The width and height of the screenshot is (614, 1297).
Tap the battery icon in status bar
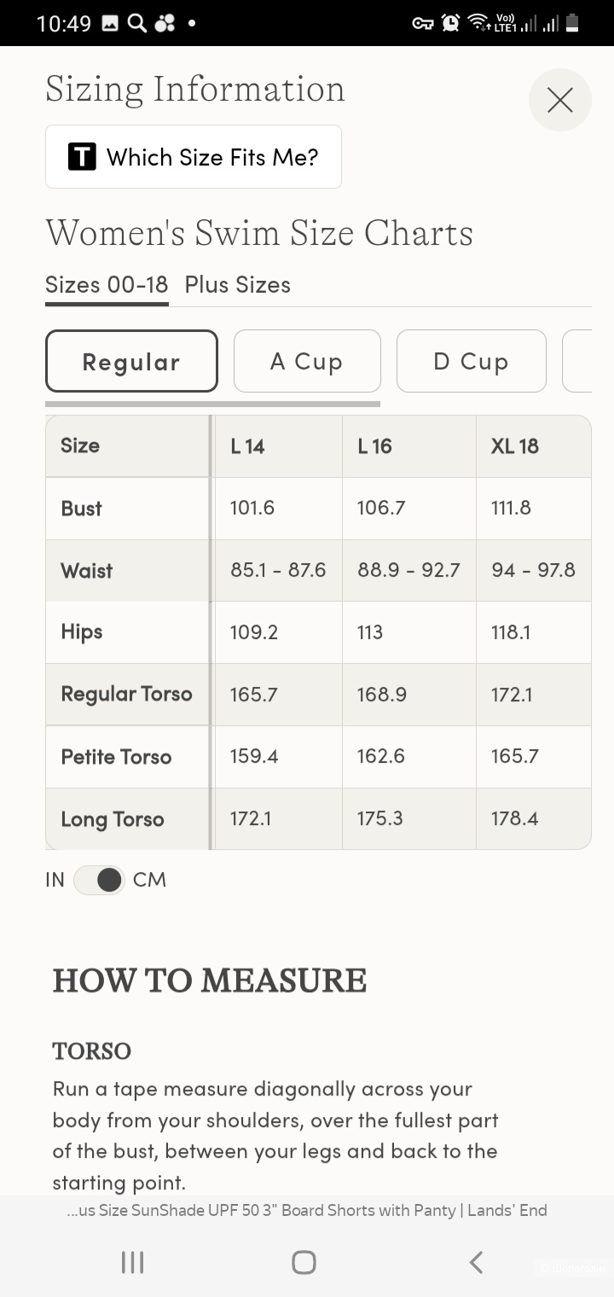tap(572, 23)
